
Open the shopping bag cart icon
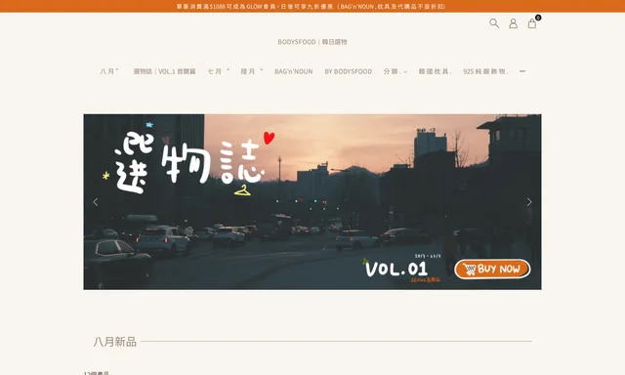[532, 23]
